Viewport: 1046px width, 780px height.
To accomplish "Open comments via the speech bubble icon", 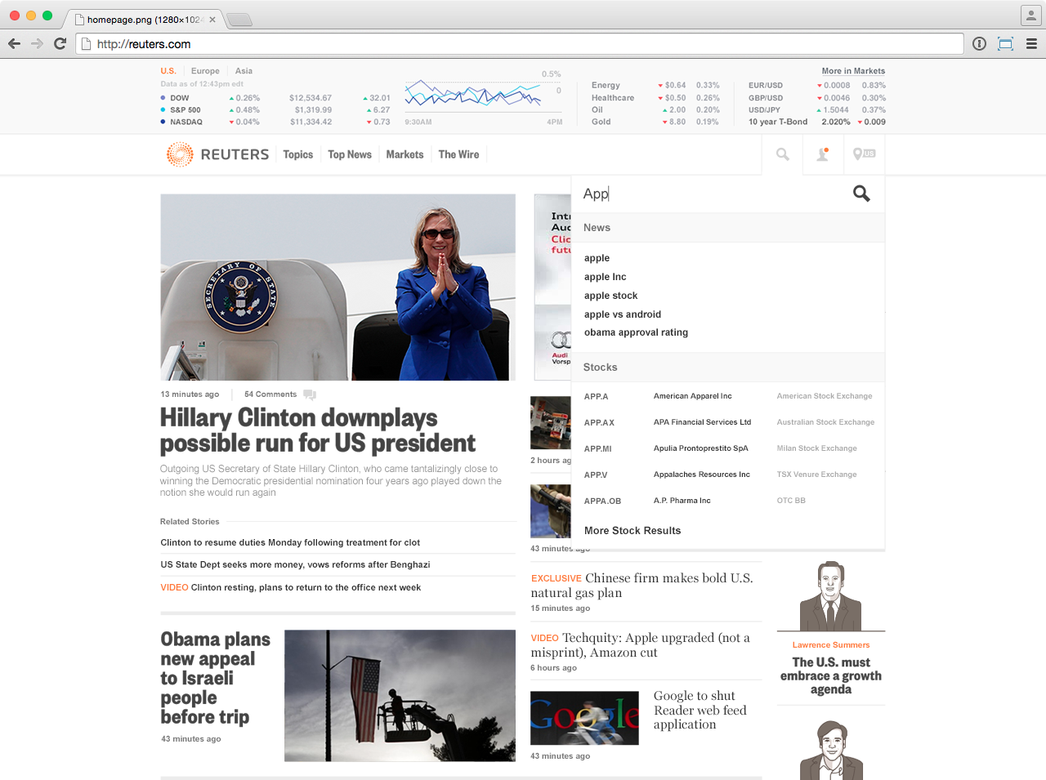I will click(309, 394).
